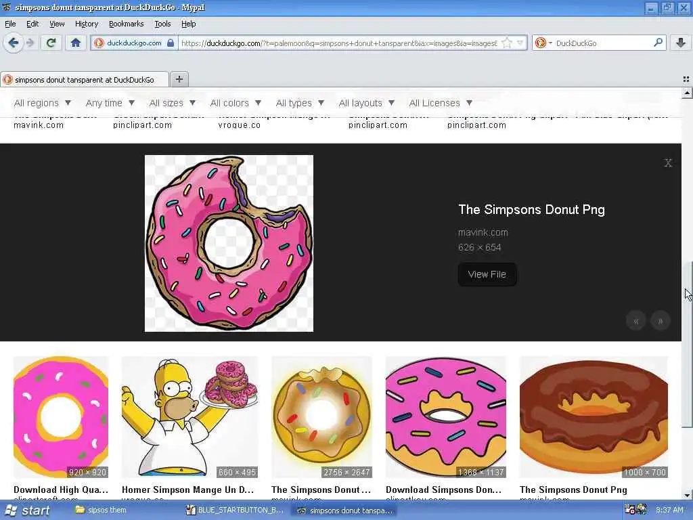Open the search engine selector DuckDuckGo icon
693x520 pixels.
coord(543,43)
